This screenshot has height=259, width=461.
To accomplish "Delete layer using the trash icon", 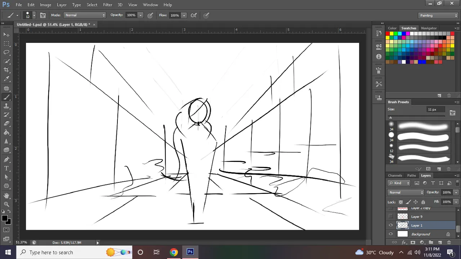I will point(449,242).
